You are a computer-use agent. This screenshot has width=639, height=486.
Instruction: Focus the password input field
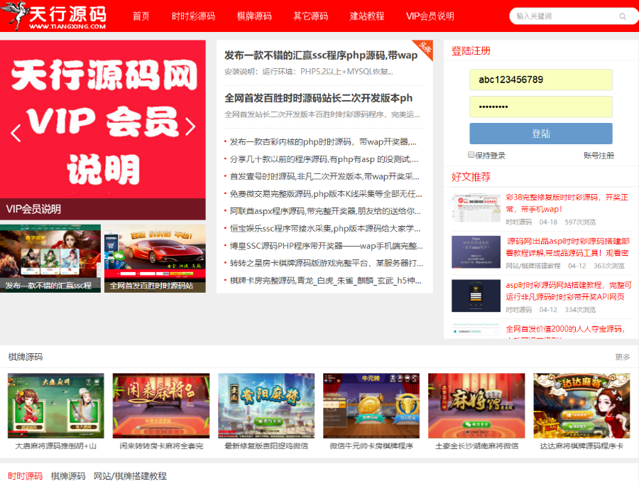[x=540, y=107]
